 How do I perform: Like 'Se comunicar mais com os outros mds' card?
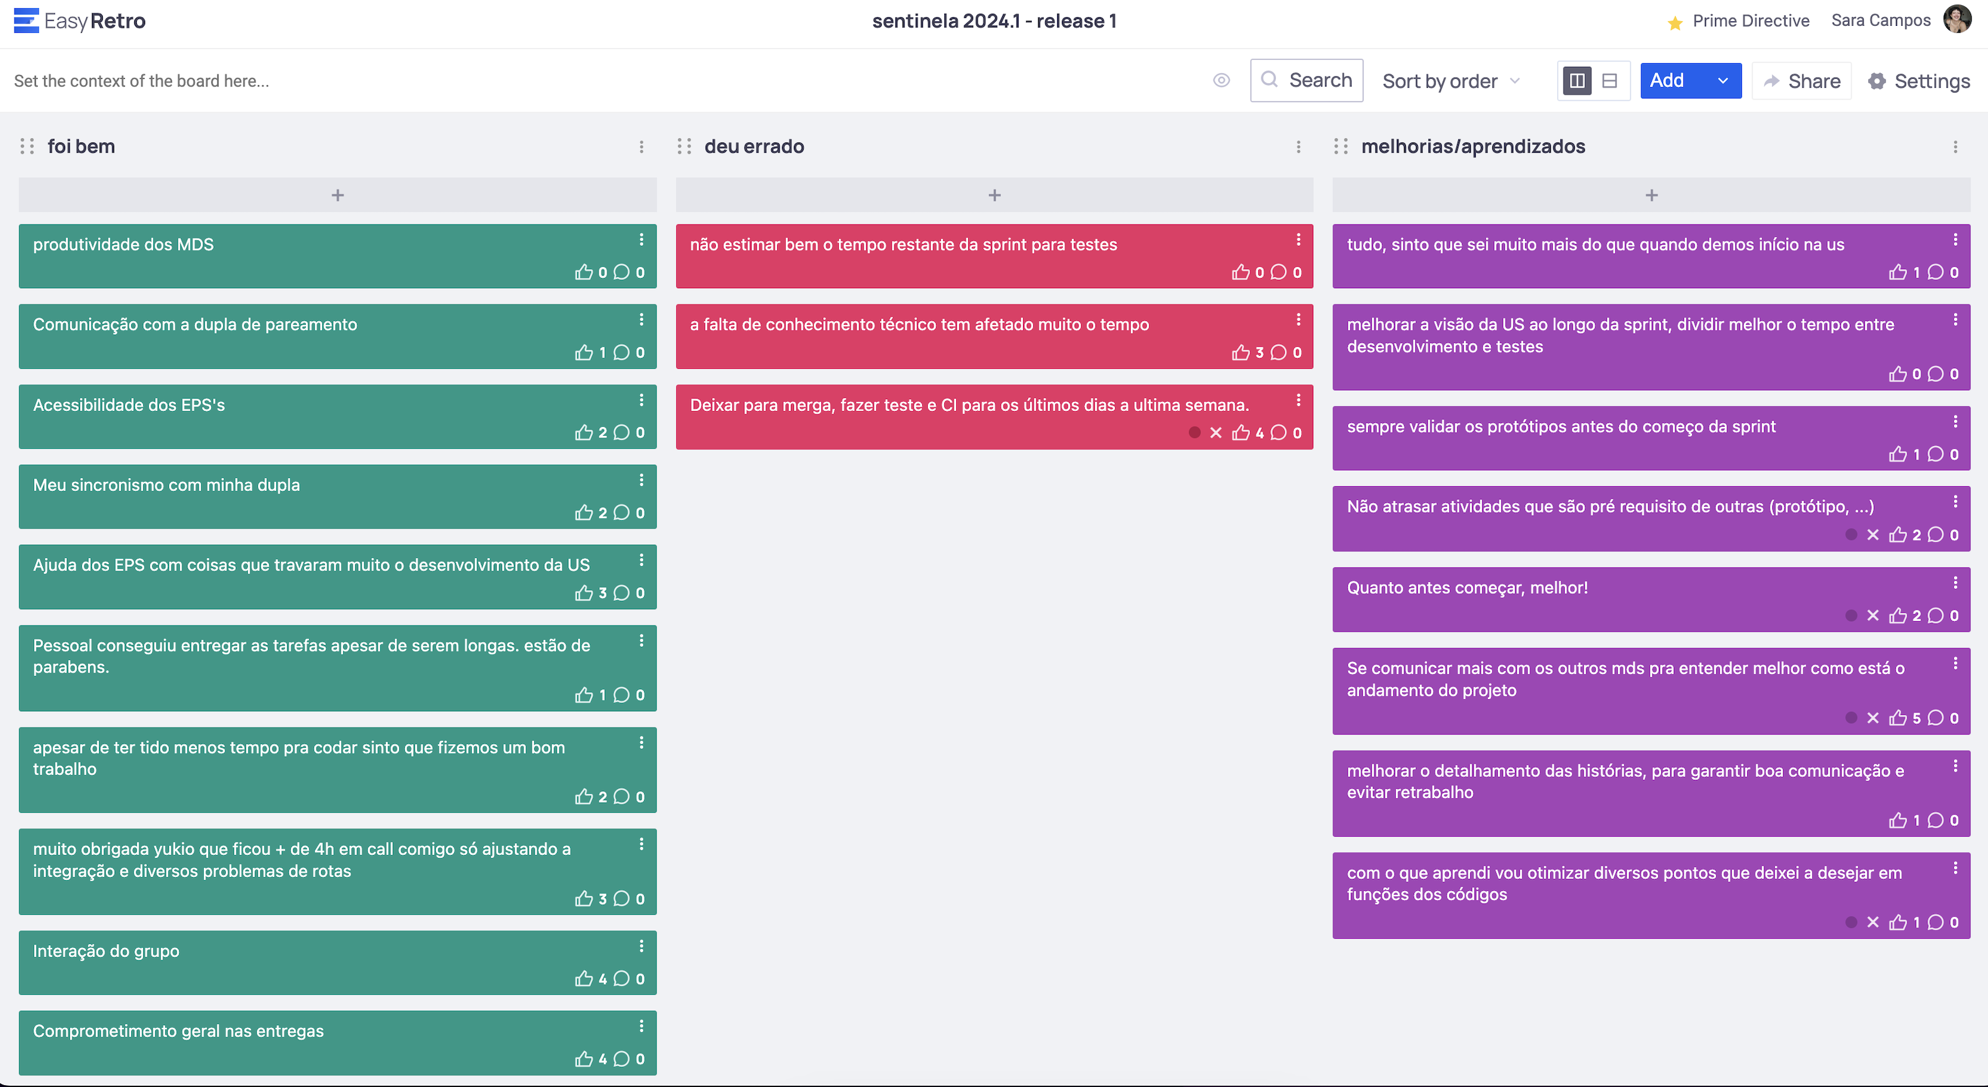tap(1898, 718)
